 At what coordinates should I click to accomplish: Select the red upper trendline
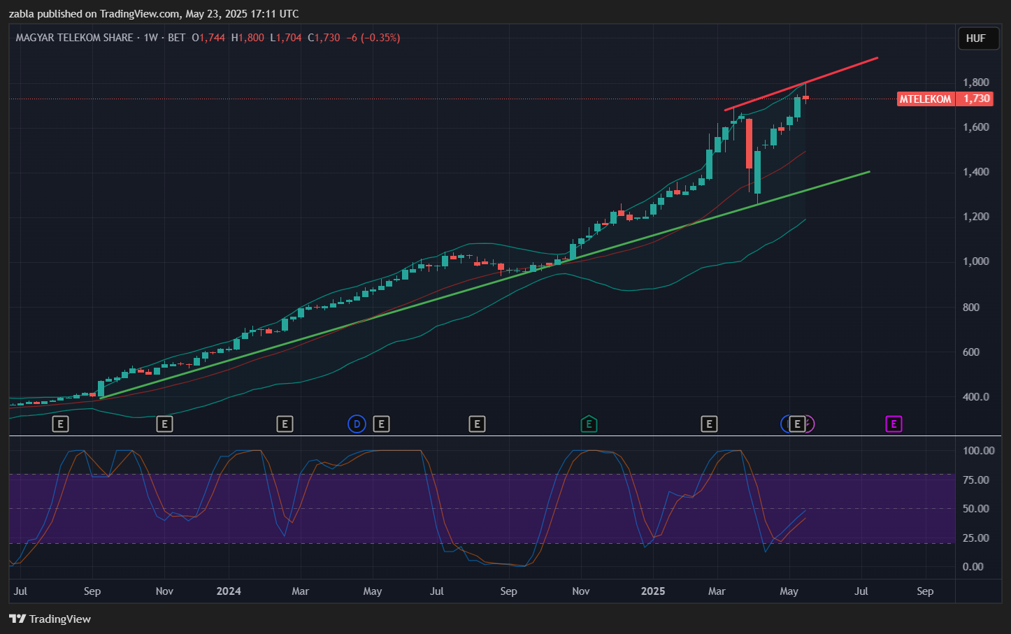pyautogui.click(x=801, y=84)
